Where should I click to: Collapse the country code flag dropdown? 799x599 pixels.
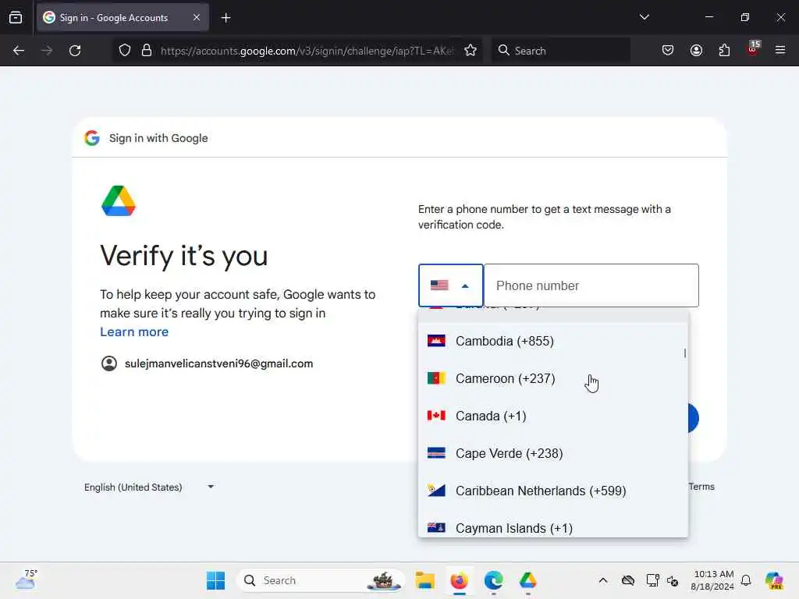pyautogui.click(x=450, y=285)
